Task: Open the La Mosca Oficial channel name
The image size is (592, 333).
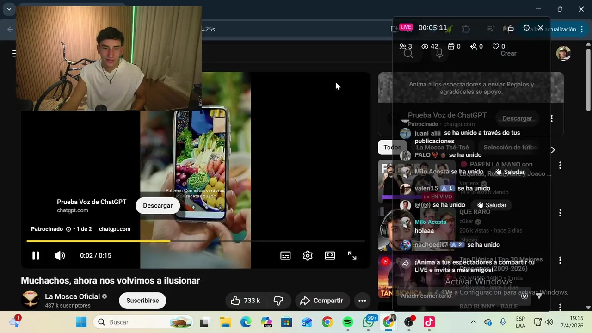Action: (72, 296)
